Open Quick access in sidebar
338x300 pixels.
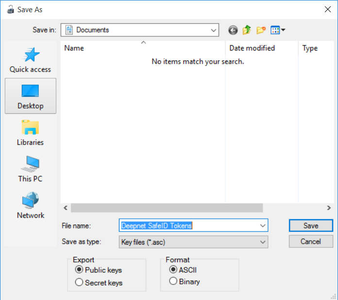[30, 60]
